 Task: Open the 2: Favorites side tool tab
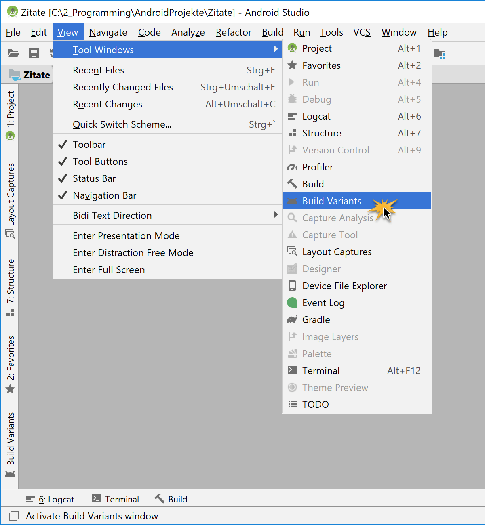(x=11, y=365)
